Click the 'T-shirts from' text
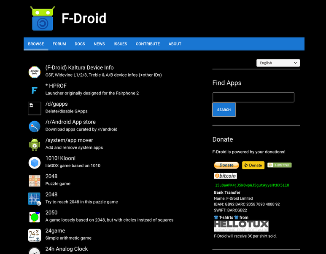Screen dimensions: 326x254 pyautogui.click(x=231, y=217)
